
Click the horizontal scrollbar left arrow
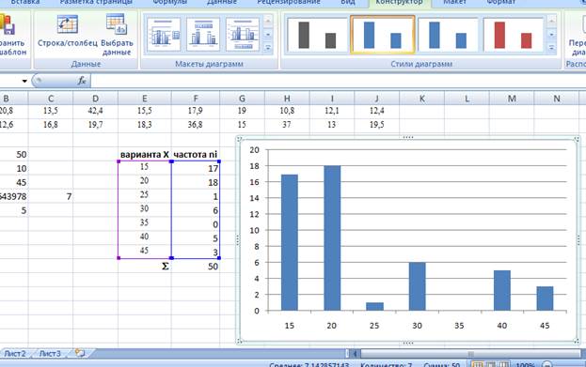pos(355,354)
